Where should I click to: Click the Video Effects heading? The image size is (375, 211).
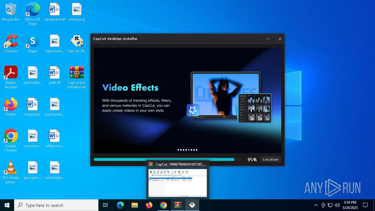click(130, 88)
